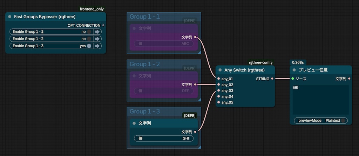This screenshot has height=156, width=359.
Task: Toggle Enable Group 1 - 1 switch
Action: [x=89, y=32]
